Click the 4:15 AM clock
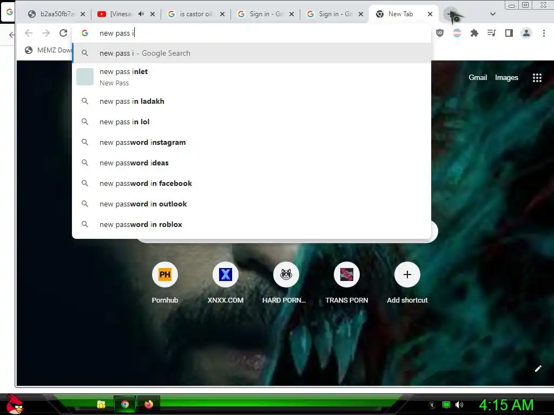Image resolution: width=554 pixels, height=415 pixels. 506,405
